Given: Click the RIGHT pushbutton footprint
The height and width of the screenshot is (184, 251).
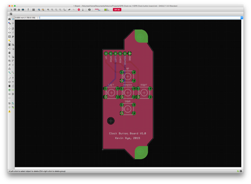Looking at the screenshot, I should pyautogui.click(x=144, y=93).
